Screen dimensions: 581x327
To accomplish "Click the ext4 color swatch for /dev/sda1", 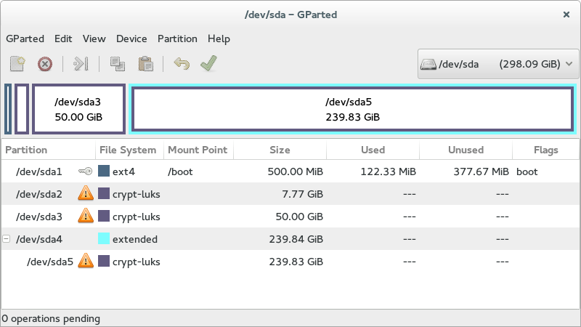I will point(104,171).
